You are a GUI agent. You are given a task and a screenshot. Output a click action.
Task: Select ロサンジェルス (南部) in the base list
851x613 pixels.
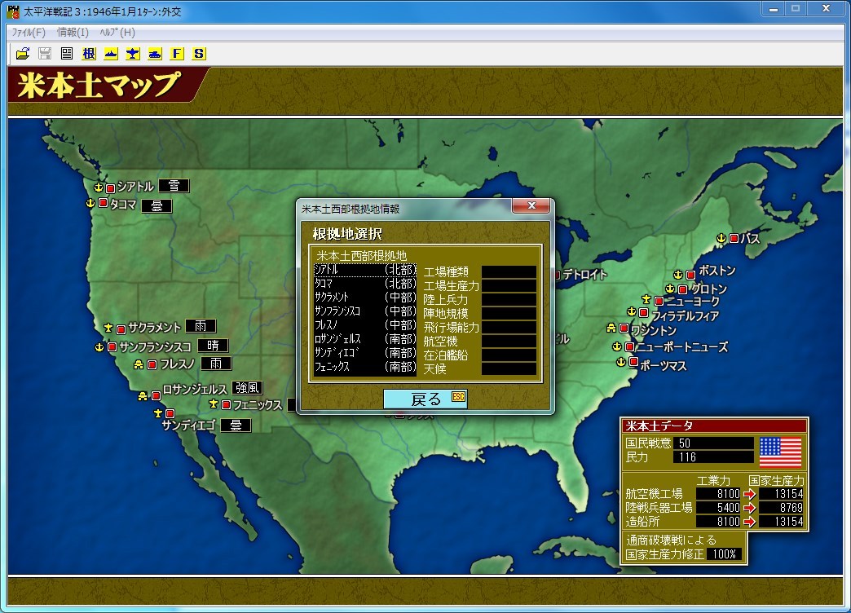point(365,339)
